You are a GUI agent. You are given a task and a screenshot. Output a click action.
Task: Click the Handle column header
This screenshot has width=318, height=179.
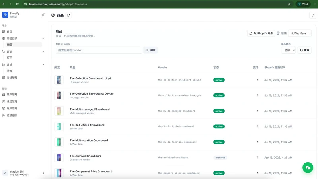coord(162,68)
